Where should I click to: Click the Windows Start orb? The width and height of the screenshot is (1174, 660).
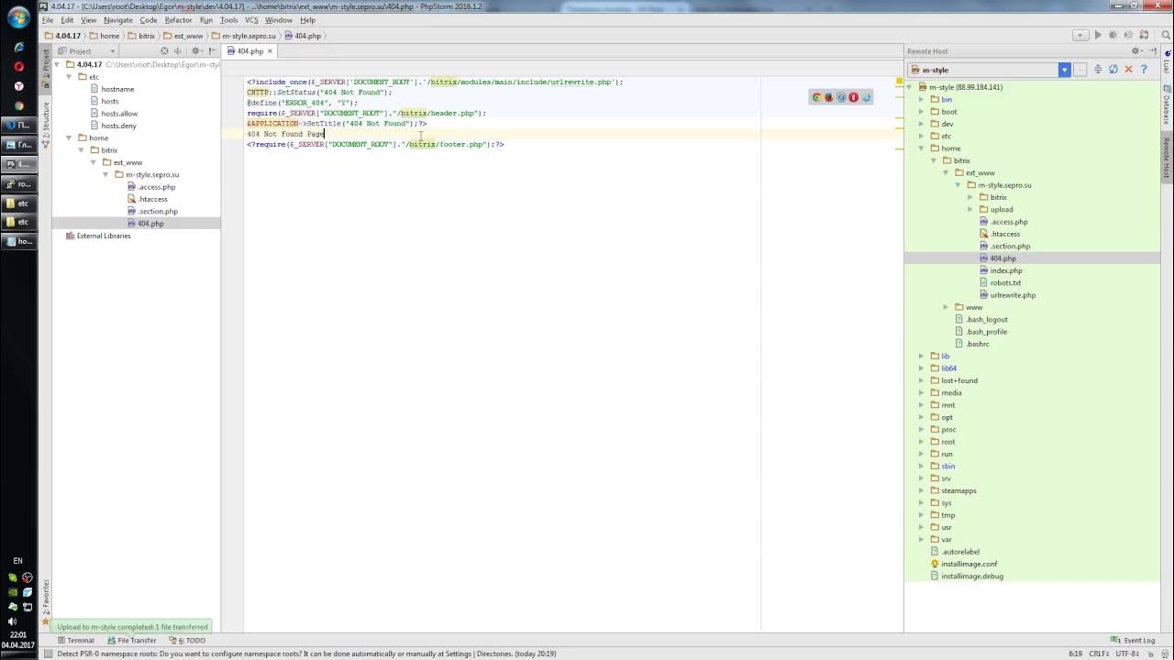coord(18,17)
